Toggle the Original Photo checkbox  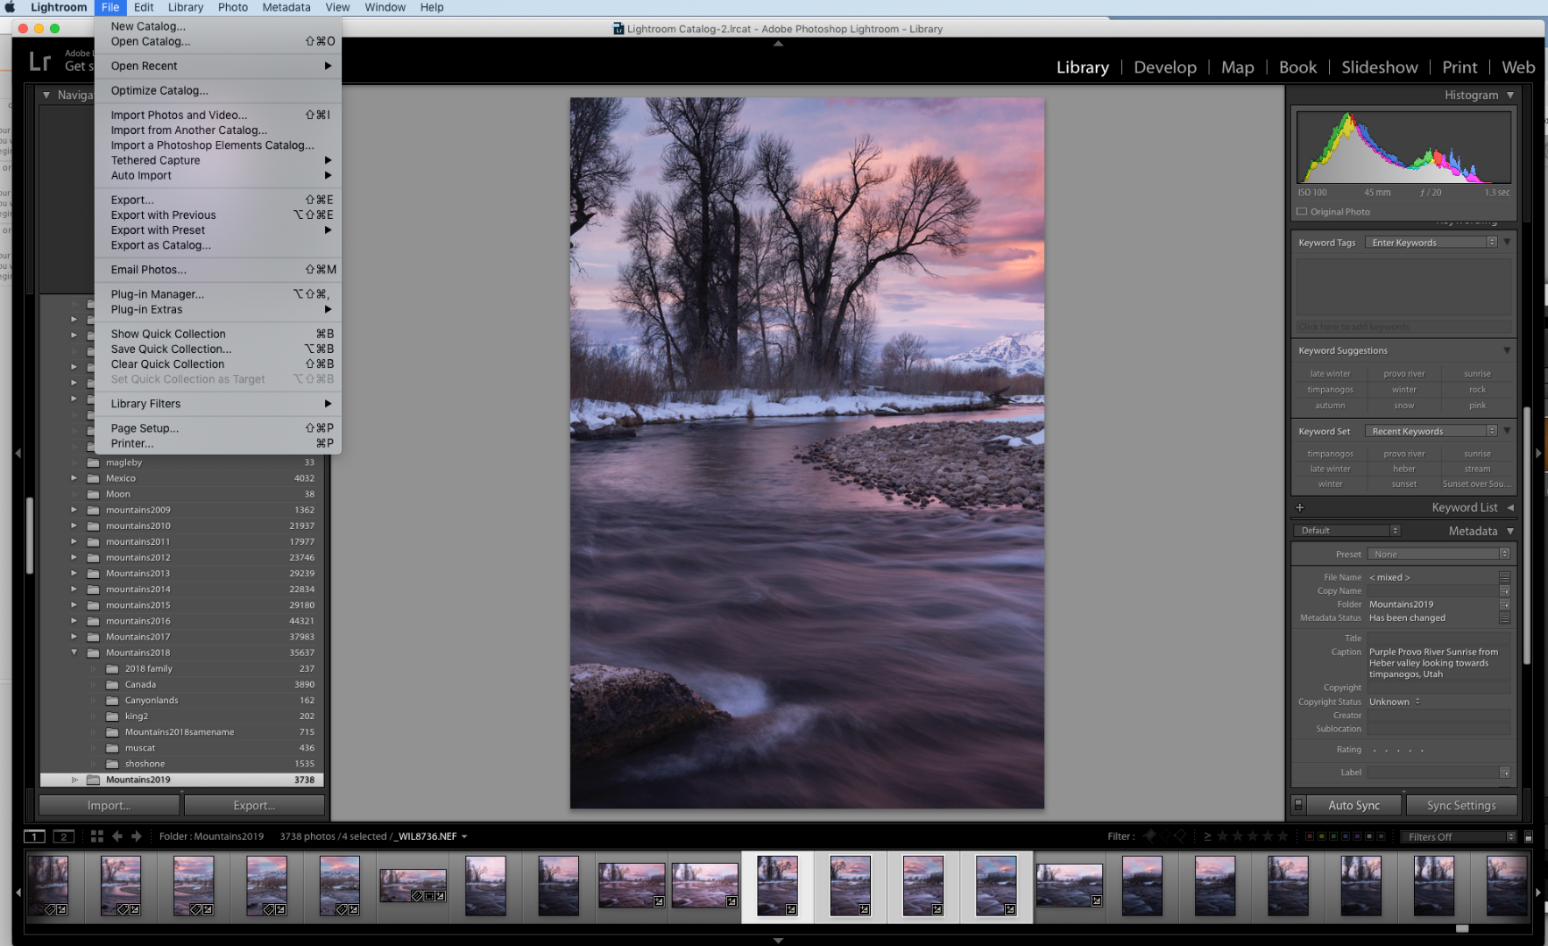click(x=1302, y=212)
